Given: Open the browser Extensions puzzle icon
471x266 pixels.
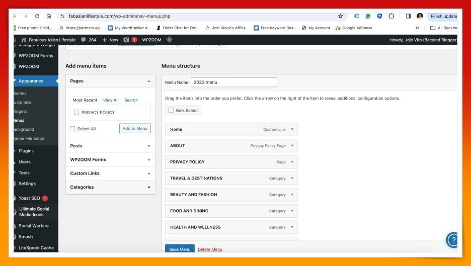Looking at the screenshot, I should click(391, 16).
